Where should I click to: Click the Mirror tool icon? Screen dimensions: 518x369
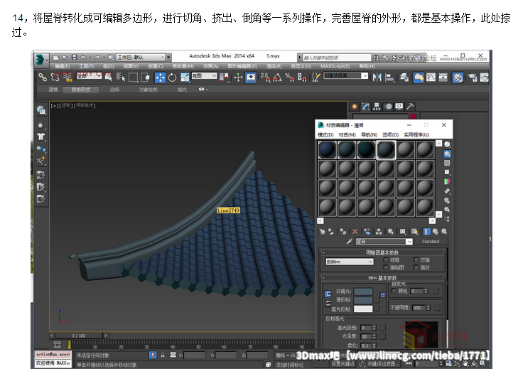pyautogui.click(x=377, y=77)
